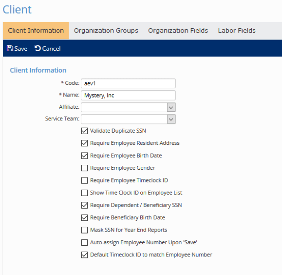Expand the Affiliate dropdown arrow
282x275 pixels.
click(x=171, y=108)
